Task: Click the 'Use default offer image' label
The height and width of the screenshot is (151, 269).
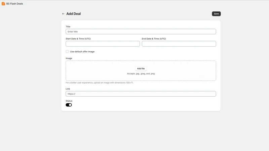Action: (x=82, y=52)
